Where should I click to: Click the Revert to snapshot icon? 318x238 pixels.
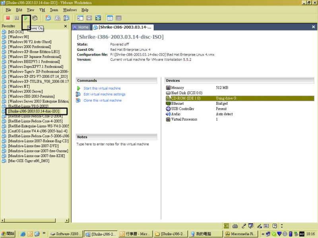click(57, 18)
